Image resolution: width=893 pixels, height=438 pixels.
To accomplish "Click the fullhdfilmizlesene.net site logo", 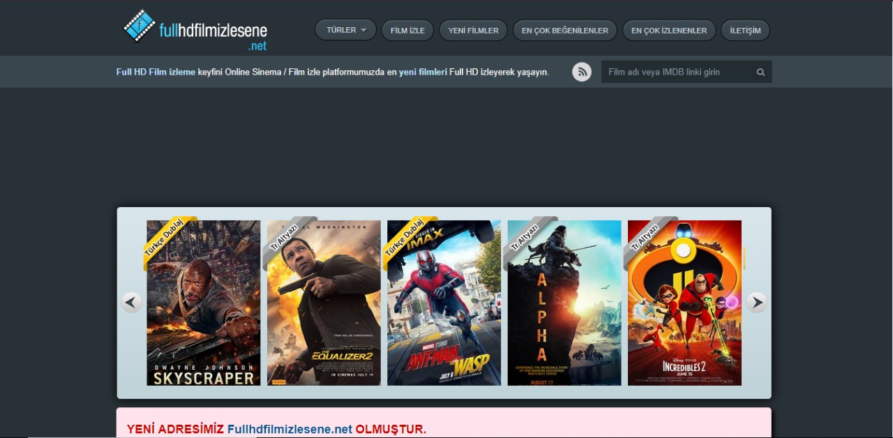I will (195, 30).
